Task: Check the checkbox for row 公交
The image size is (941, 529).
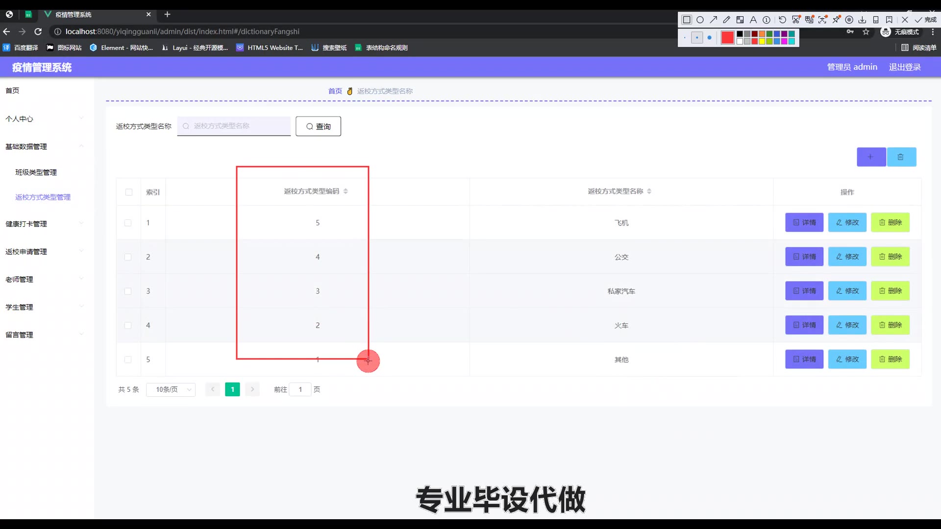Action: point(128,257)
